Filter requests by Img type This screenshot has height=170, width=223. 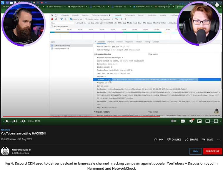coord(124,23)
